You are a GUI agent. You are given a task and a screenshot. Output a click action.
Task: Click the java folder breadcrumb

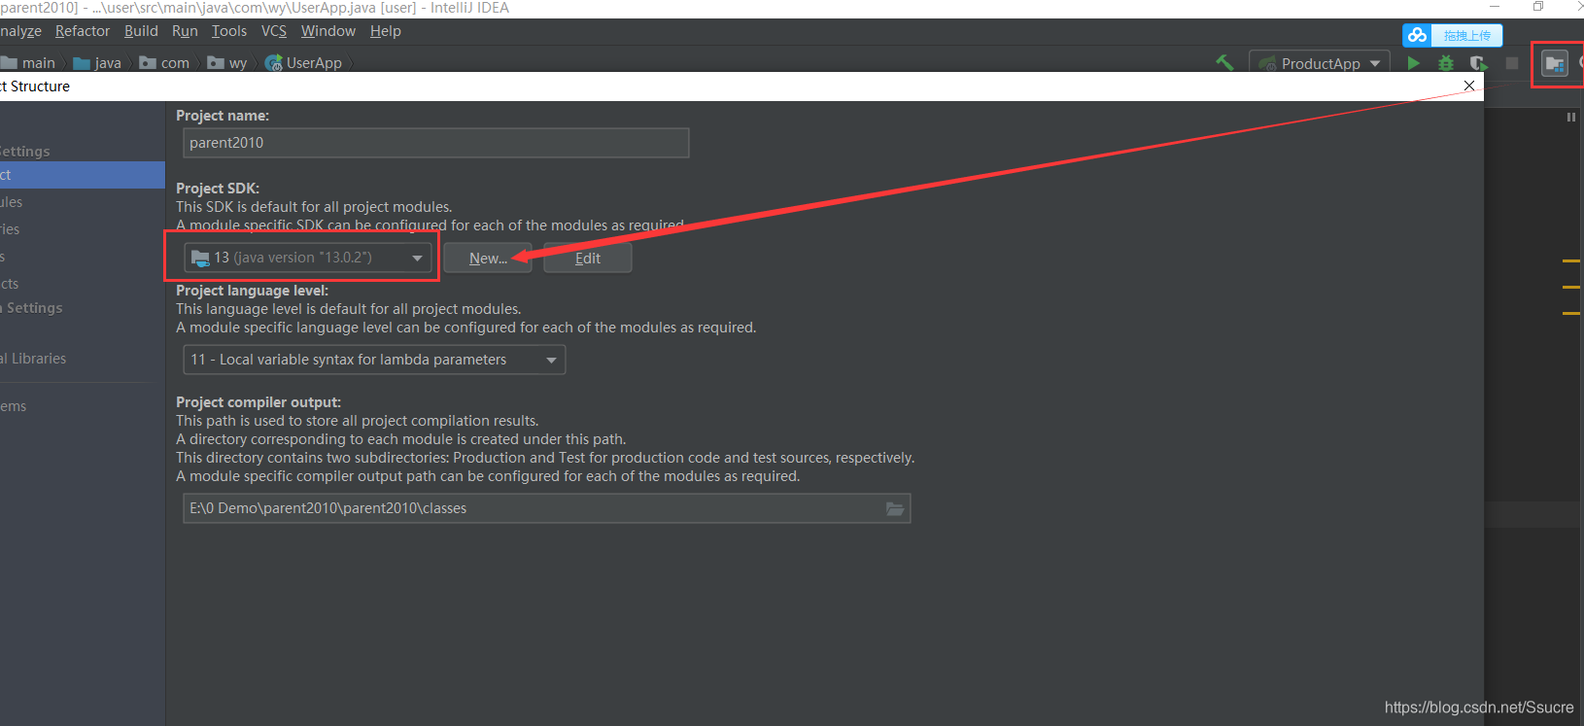97,63
